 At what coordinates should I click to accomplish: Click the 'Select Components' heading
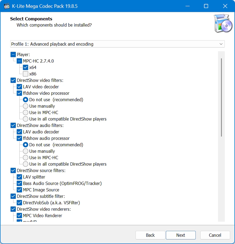coord(31,19)
